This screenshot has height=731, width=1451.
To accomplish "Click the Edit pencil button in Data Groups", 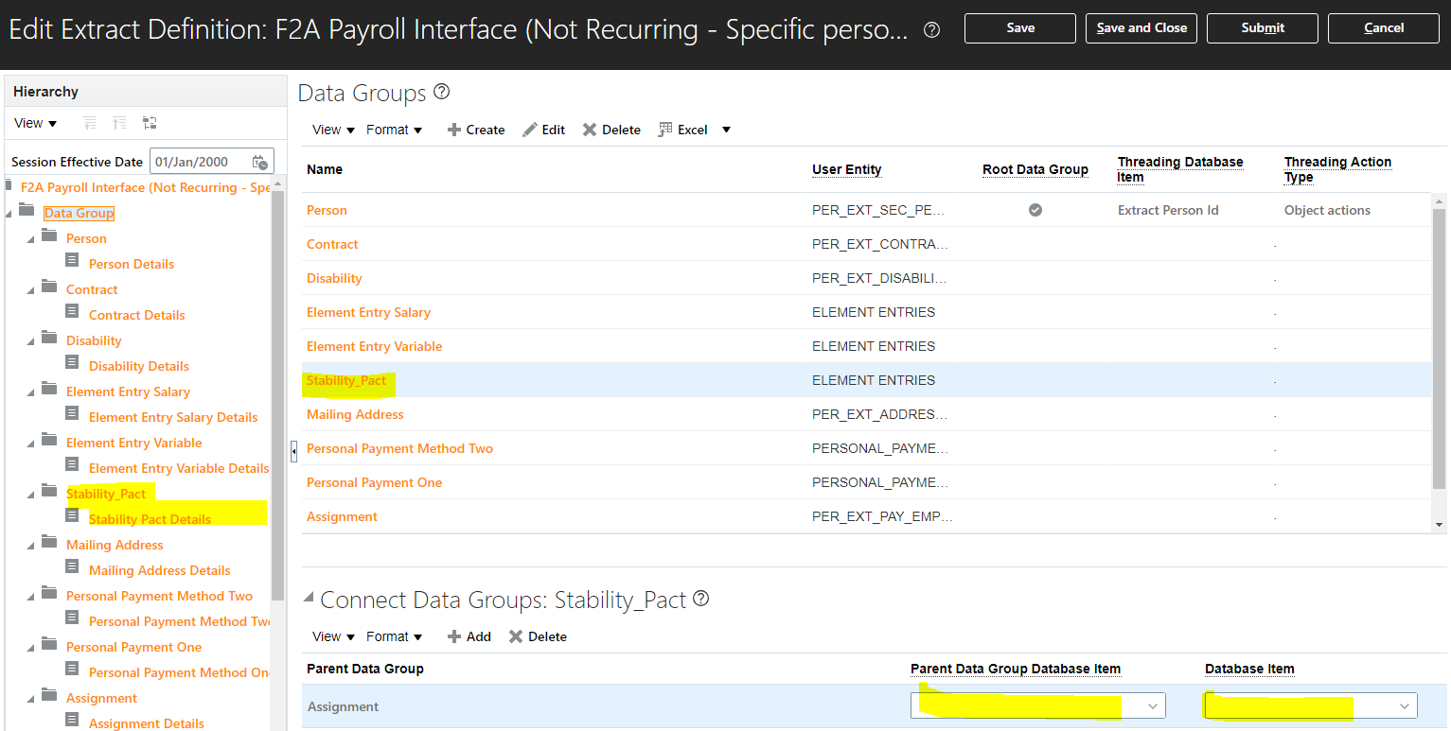I will pyautogui.click(x=543, y=130).
